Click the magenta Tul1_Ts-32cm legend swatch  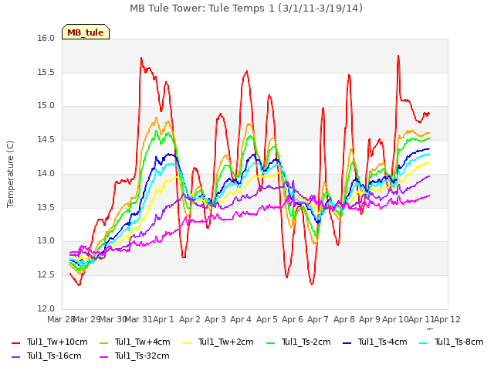[103, 356]
